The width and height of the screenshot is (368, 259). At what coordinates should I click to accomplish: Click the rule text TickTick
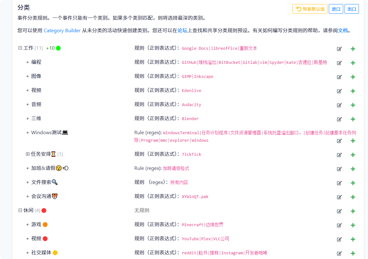pos(192,154)
